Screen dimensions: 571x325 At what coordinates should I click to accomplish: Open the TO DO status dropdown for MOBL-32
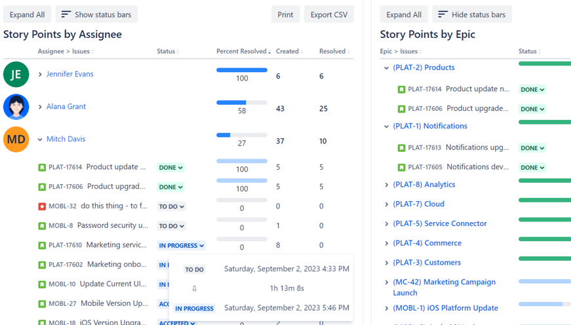pyautogui.click(x=171, y=206)
